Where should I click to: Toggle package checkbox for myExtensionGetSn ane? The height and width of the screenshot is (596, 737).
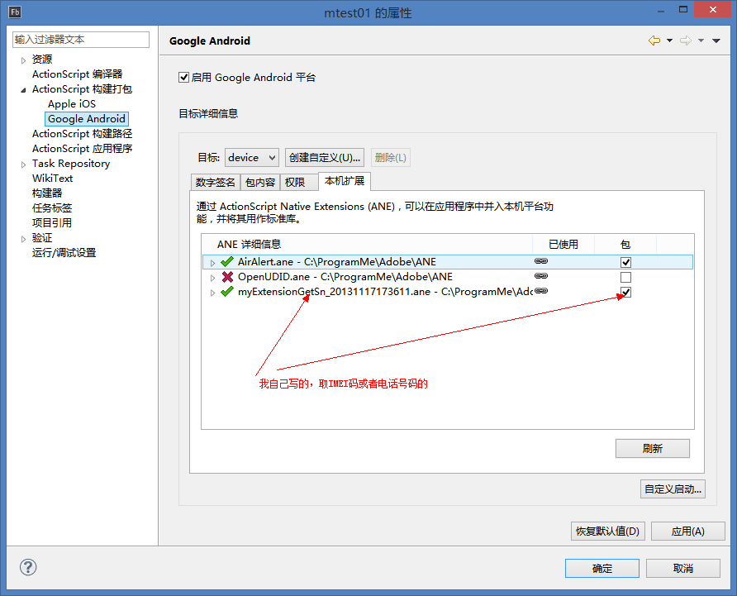[625, 292]
